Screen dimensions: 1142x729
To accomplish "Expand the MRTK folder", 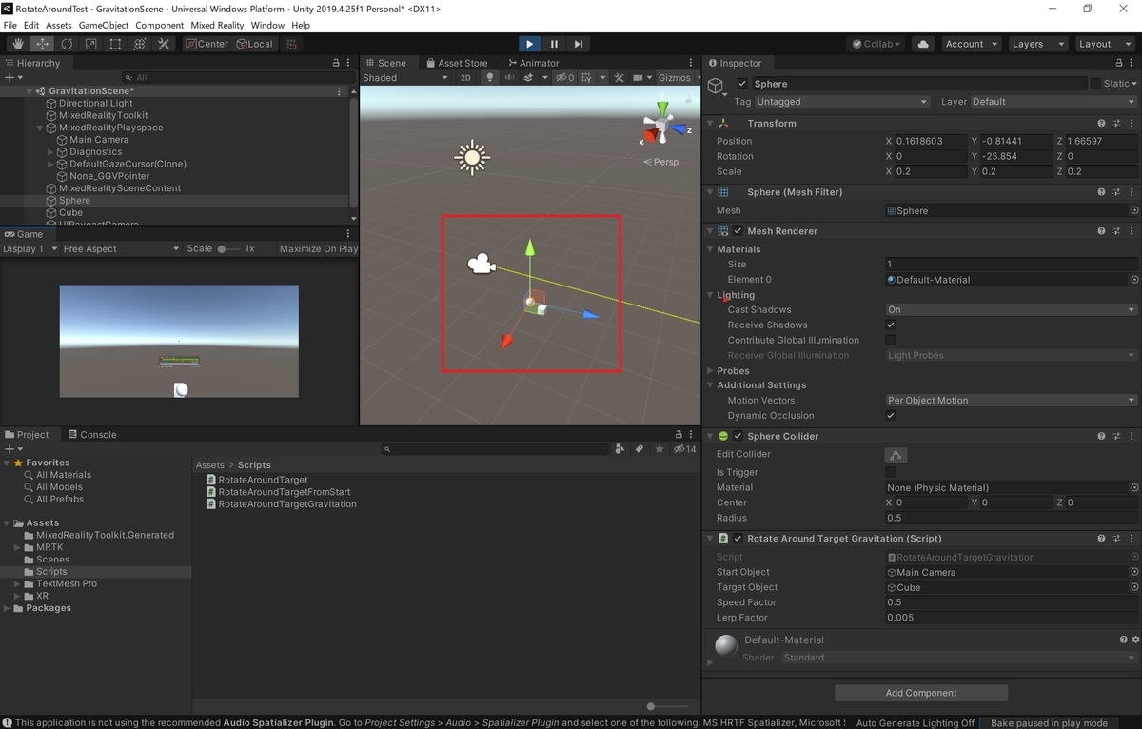I will 18,547.
